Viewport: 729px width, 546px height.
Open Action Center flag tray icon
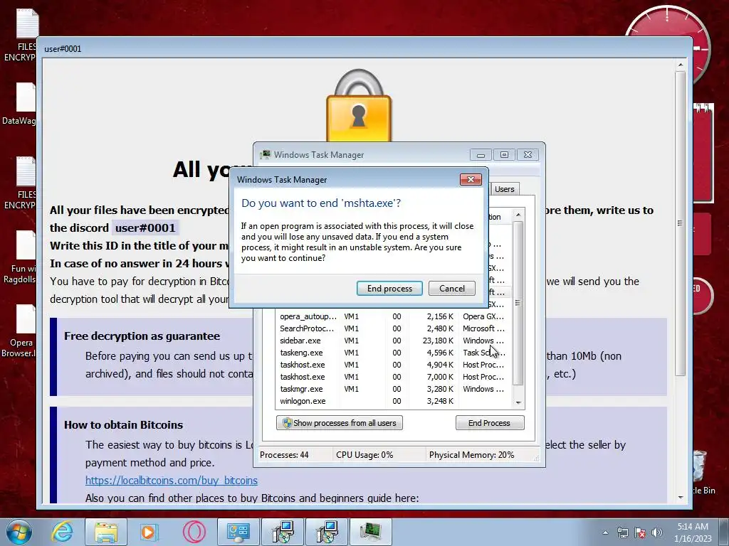point(640,532)
